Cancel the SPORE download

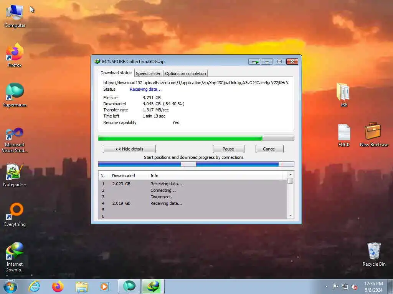click(269, 149)
